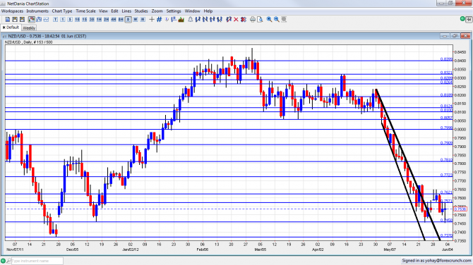The height and width of the screenshot is (265, 473).
Task: Switch to the Y time scale button
Action: [x=55, y=20]
